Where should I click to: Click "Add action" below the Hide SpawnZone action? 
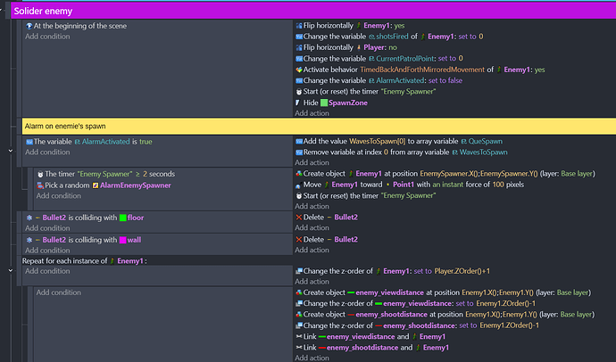[x=312, y=114]
